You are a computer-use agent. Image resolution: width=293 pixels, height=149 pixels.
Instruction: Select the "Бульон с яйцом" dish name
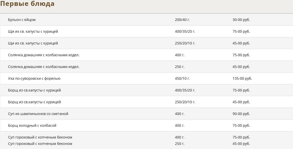pos(22,20)
